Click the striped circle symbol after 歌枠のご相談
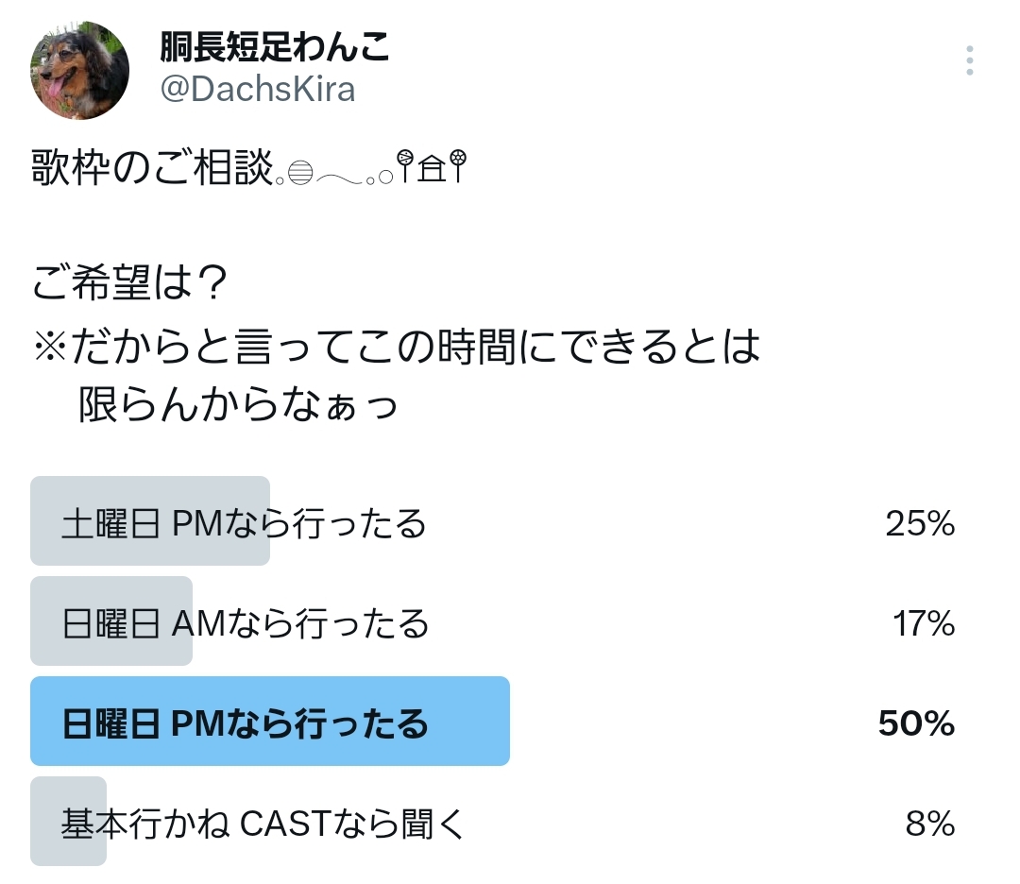This screenshot has width=1020, height=884. pos(298,175)
